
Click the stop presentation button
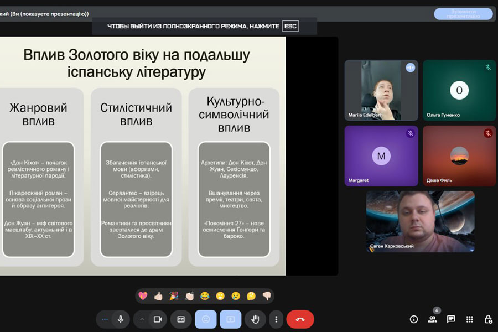point(463,14)
